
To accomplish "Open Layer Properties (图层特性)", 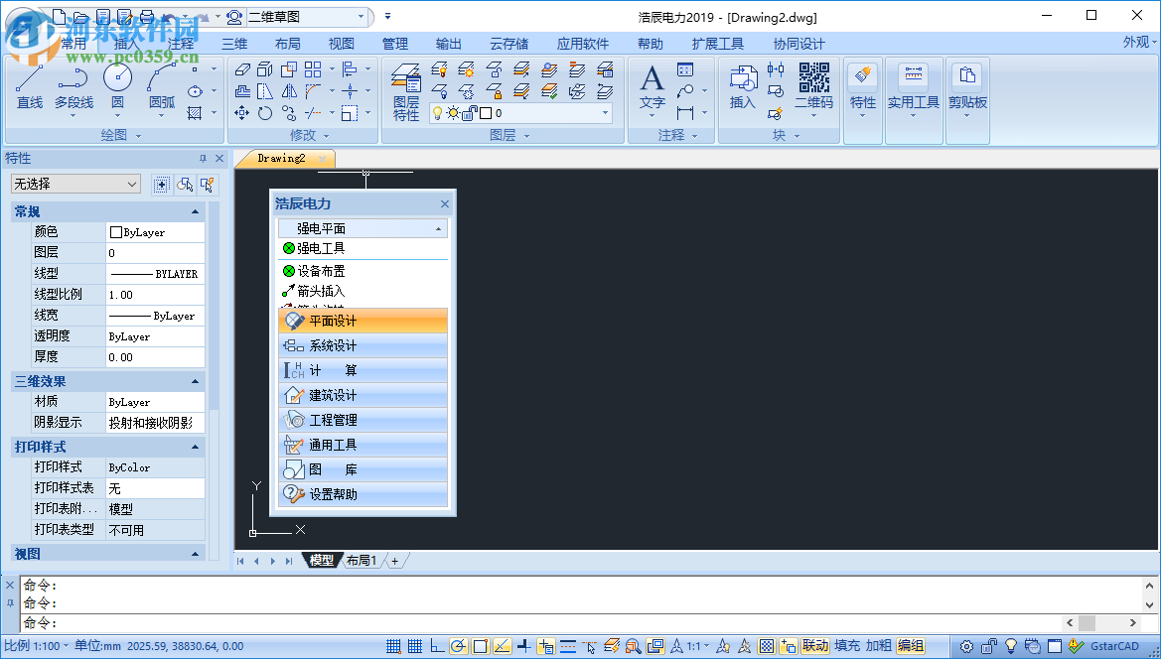I will [406, 92].
